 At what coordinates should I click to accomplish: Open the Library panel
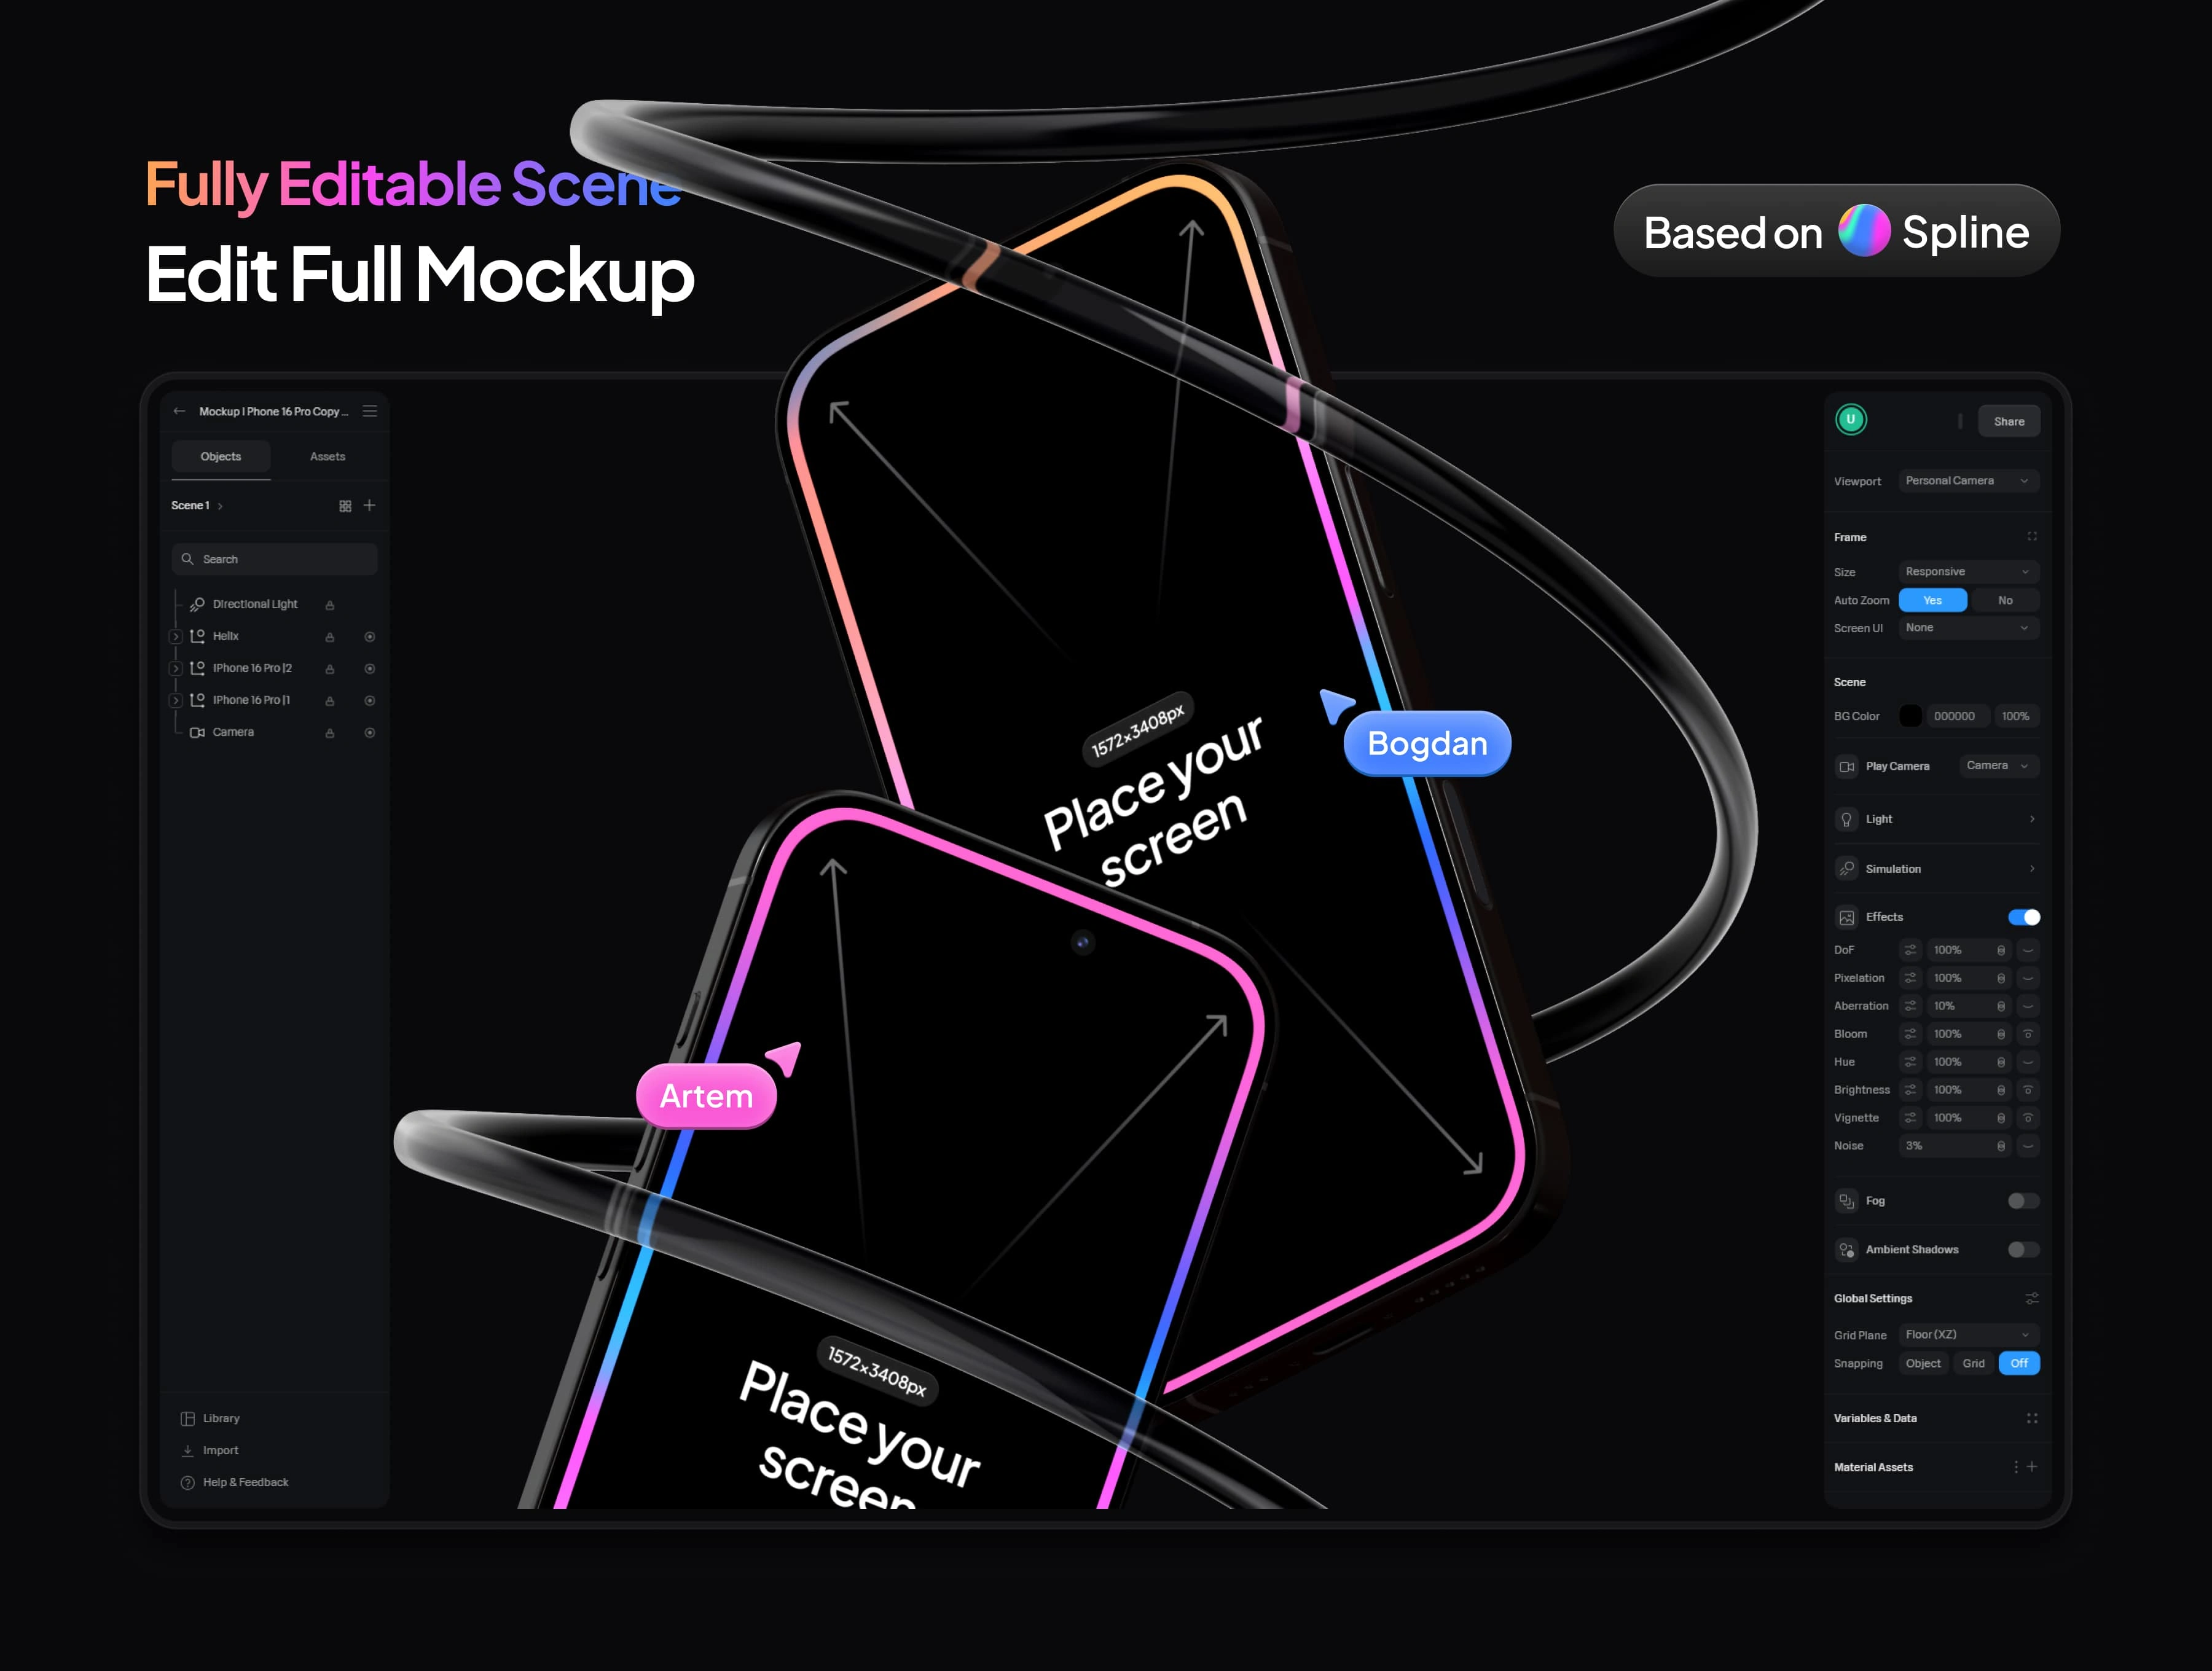pyautogui.click(x=210, y=1419)
